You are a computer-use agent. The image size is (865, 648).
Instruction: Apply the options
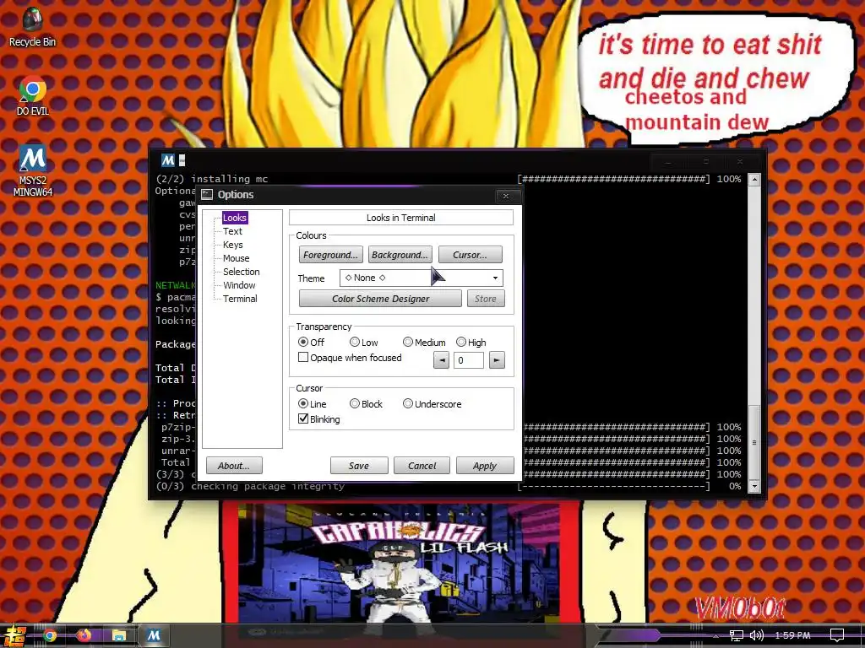tap(485, 466)
